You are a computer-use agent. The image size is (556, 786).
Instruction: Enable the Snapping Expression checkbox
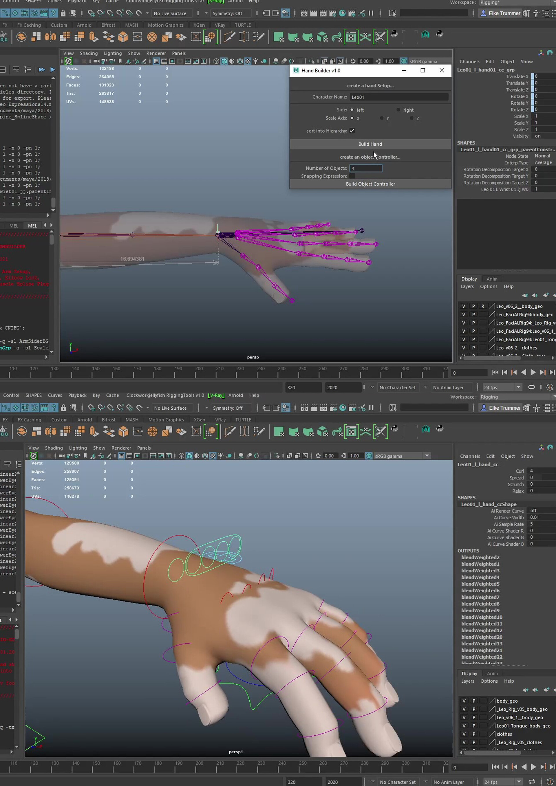(x=352, y=176)
